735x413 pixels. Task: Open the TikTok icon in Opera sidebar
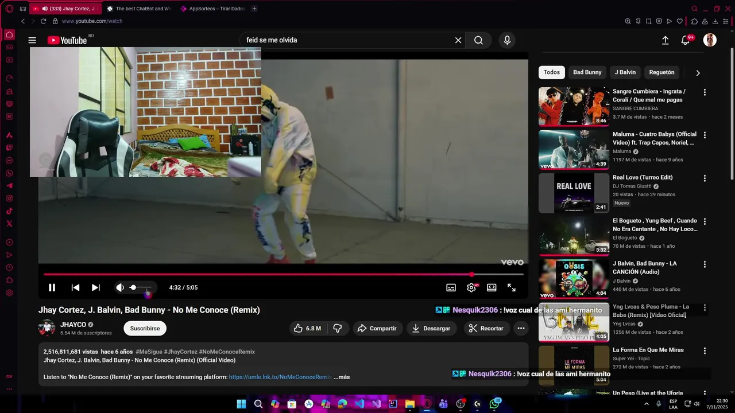point(9,211)
